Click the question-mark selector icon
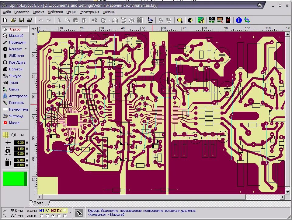The image size is (292, 220). pyautogui.click(x=212, y=20)
